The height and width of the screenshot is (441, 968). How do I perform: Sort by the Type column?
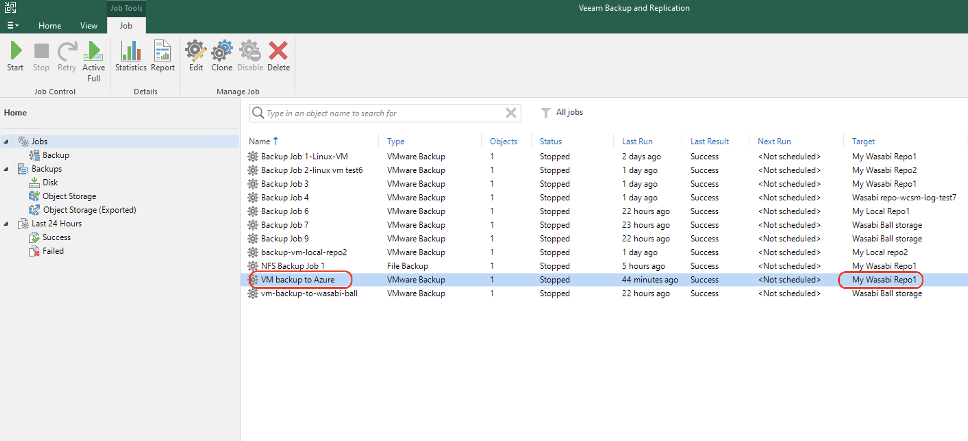click(x=395, y=141)
